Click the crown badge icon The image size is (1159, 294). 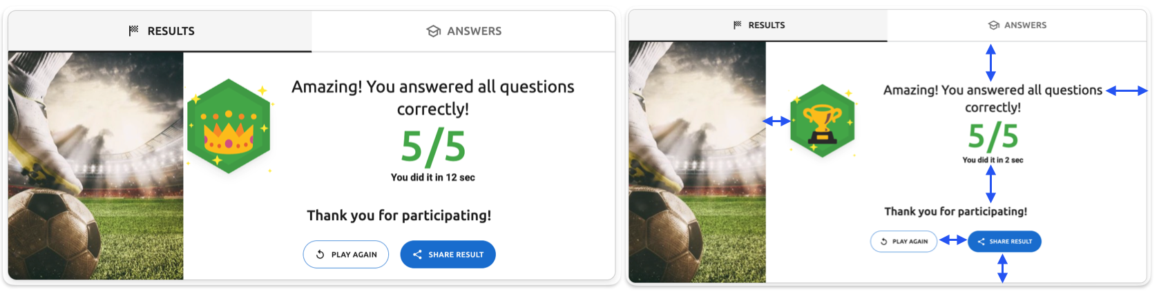coord(229,126)
